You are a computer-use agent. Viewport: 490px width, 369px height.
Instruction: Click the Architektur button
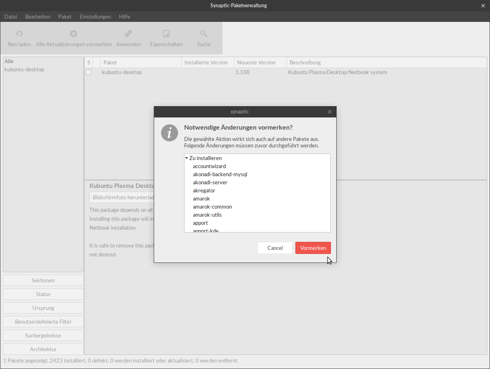[x=43, y=349]
